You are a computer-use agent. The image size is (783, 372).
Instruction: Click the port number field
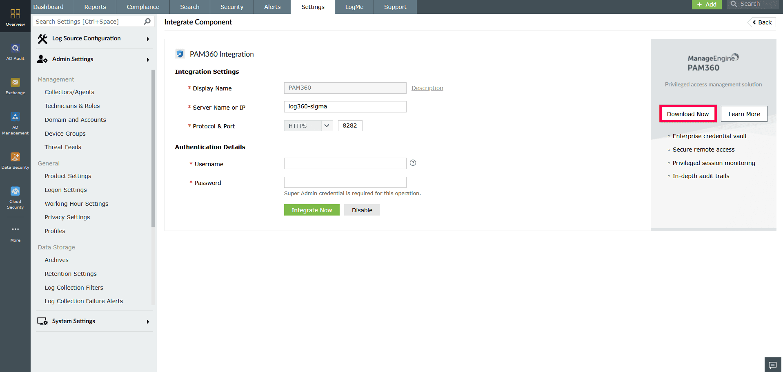pyautogui.click(x=350, y=125)
